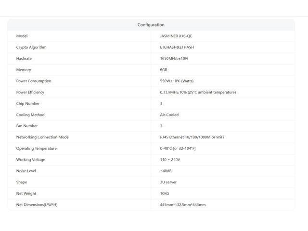
Task: Click the 110 ~ 240V voltage value
Action: point(170,160)
